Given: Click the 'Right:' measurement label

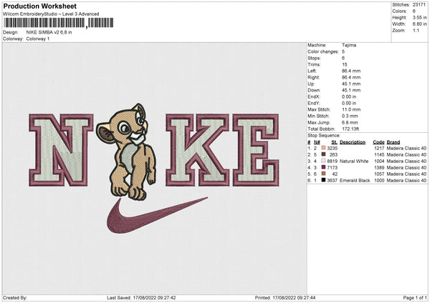Looking at the screenshot, I should (x=313, y=77).
